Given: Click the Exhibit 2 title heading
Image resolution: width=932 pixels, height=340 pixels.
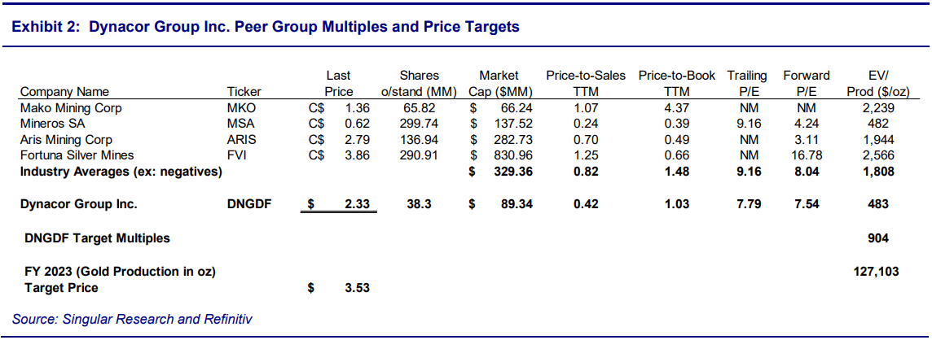Looking at the screenshot, I should coord(265,28).
